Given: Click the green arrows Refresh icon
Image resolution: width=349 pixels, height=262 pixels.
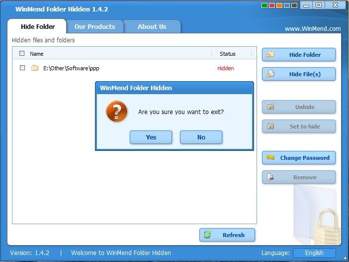Looking at the screenshot, I should point(208,235).
